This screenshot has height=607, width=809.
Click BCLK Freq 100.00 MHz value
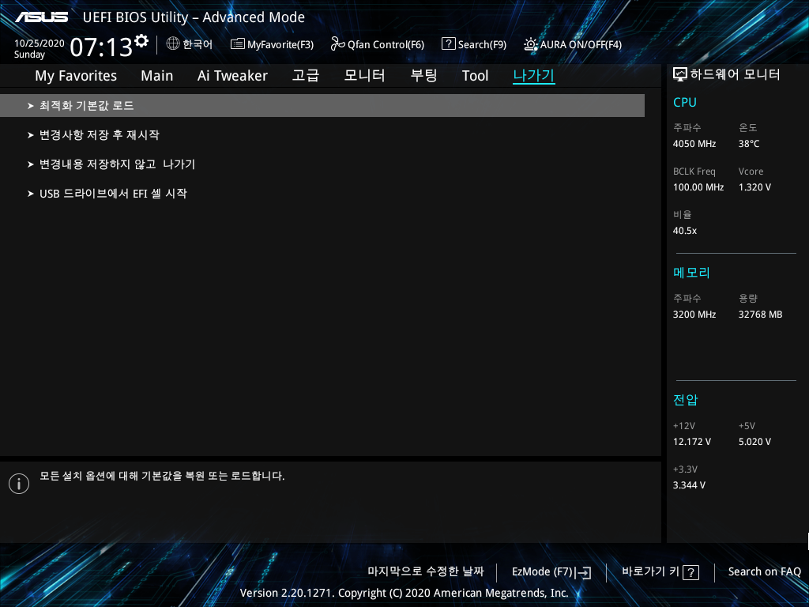coord(698,187)
